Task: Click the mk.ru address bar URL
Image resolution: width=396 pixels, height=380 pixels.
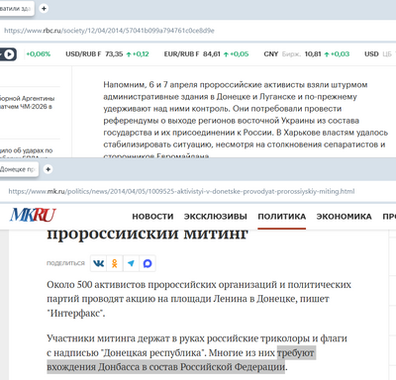Action: pos(181,191)
